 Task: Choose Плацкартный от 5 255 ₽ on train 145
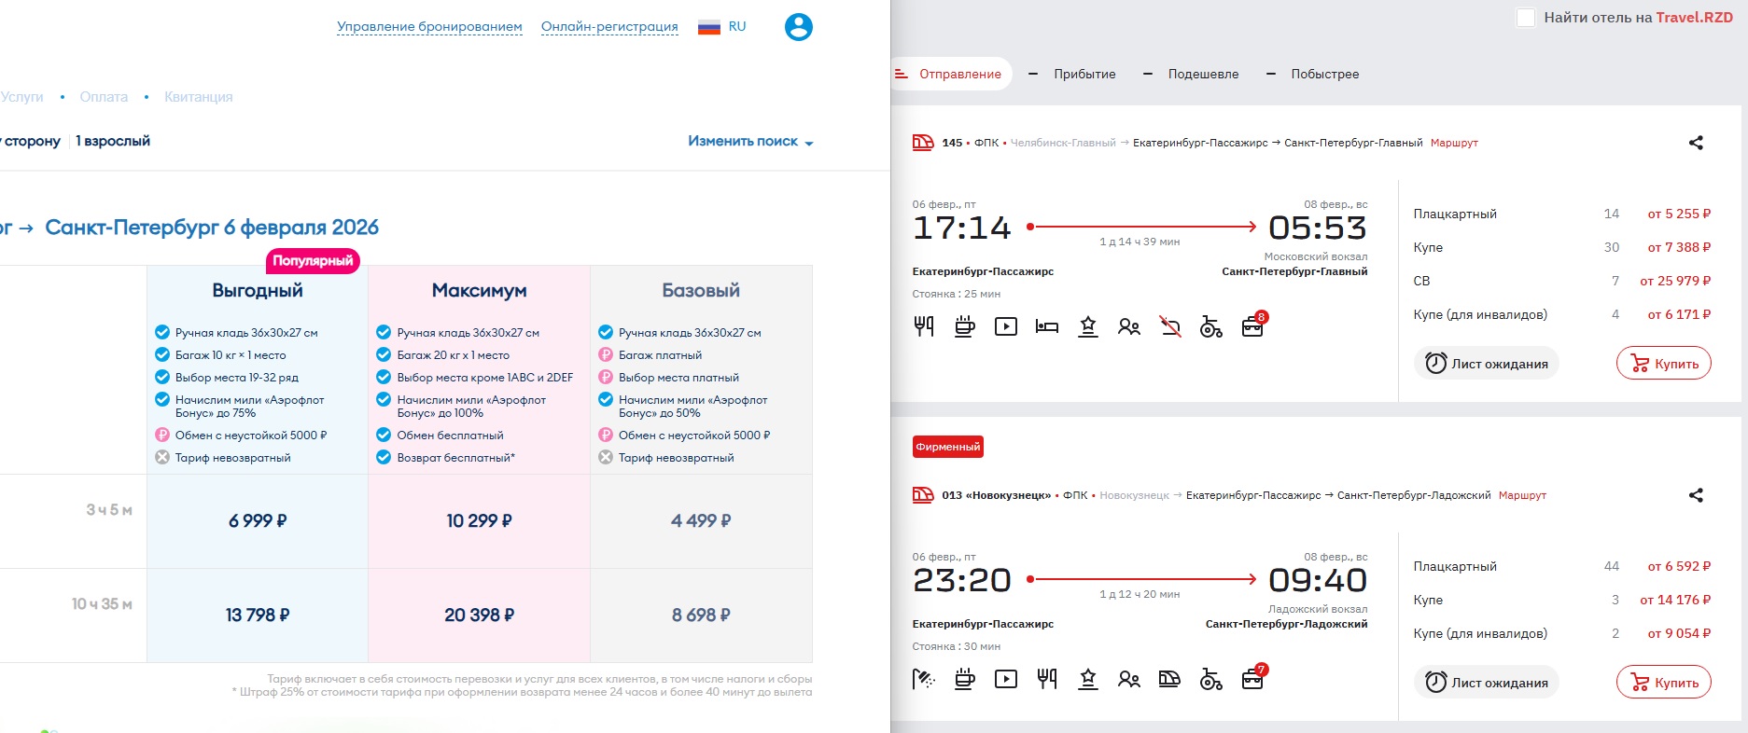(x=1561, y=214)
